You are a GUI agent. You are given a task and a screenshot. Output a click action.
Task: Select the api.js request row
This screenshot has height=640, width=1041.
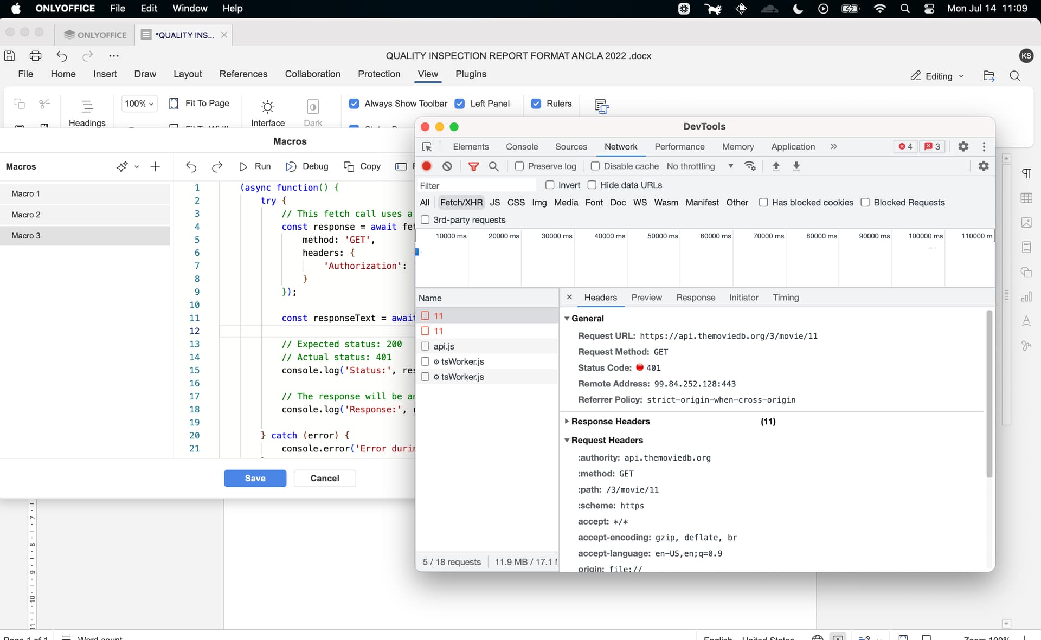click(487, 346)
